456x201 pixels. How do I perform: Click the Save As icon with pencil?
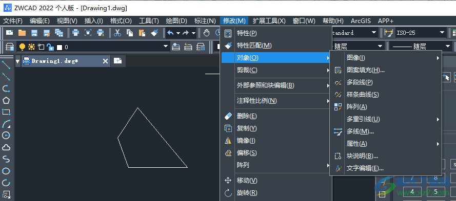[47, 33]
